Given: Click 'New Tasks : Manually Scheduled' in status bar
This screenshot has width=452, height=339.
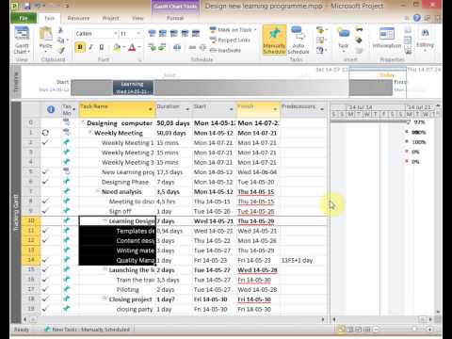Looking at the screenshot, I should click(87, 330).
